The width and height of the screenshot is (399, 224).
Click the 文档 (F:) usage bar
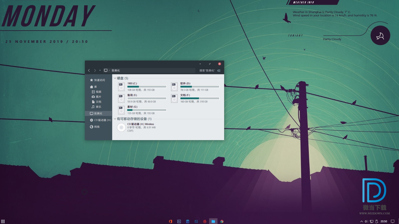[200, 98]
